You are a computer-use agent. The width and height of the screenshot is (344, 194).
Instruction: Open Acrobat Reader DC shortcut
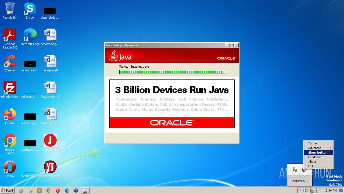(x=10, y=39)
